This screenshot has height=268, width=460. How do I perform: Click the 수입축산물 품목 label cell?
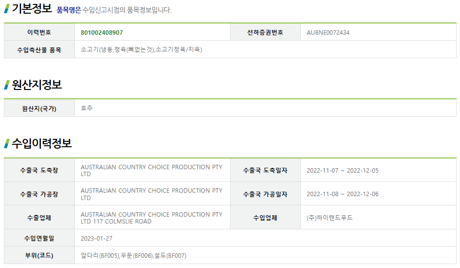pos(39,50)
